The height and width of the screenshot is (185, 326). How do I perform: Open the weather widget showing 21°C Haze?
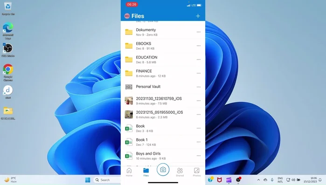[11, 180]
